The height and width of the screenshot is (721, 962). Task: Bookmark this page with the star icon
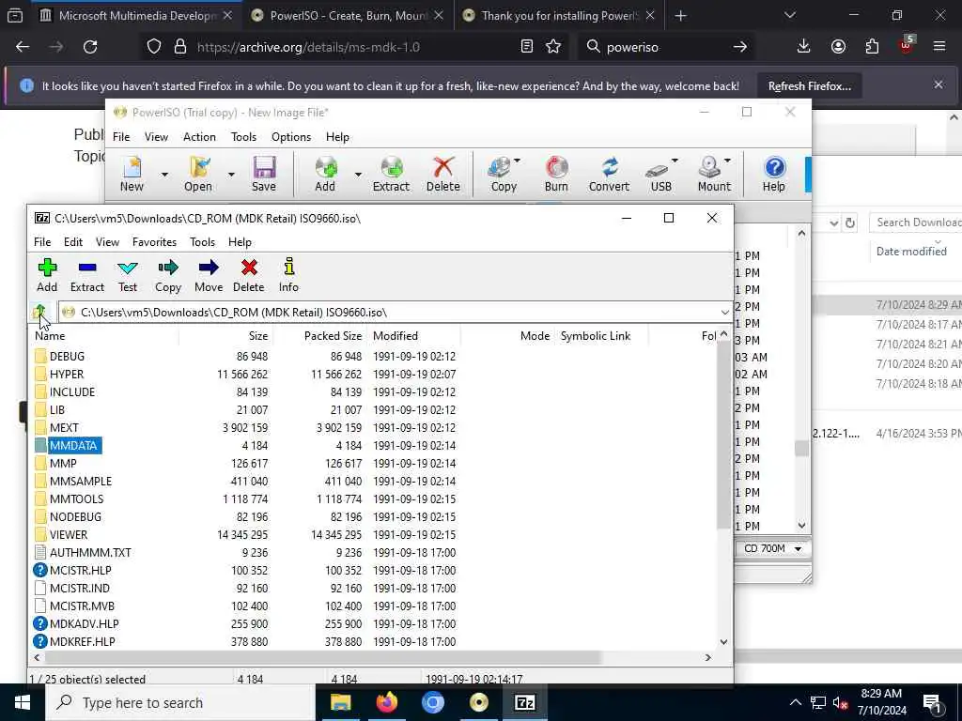coord(553,47)
